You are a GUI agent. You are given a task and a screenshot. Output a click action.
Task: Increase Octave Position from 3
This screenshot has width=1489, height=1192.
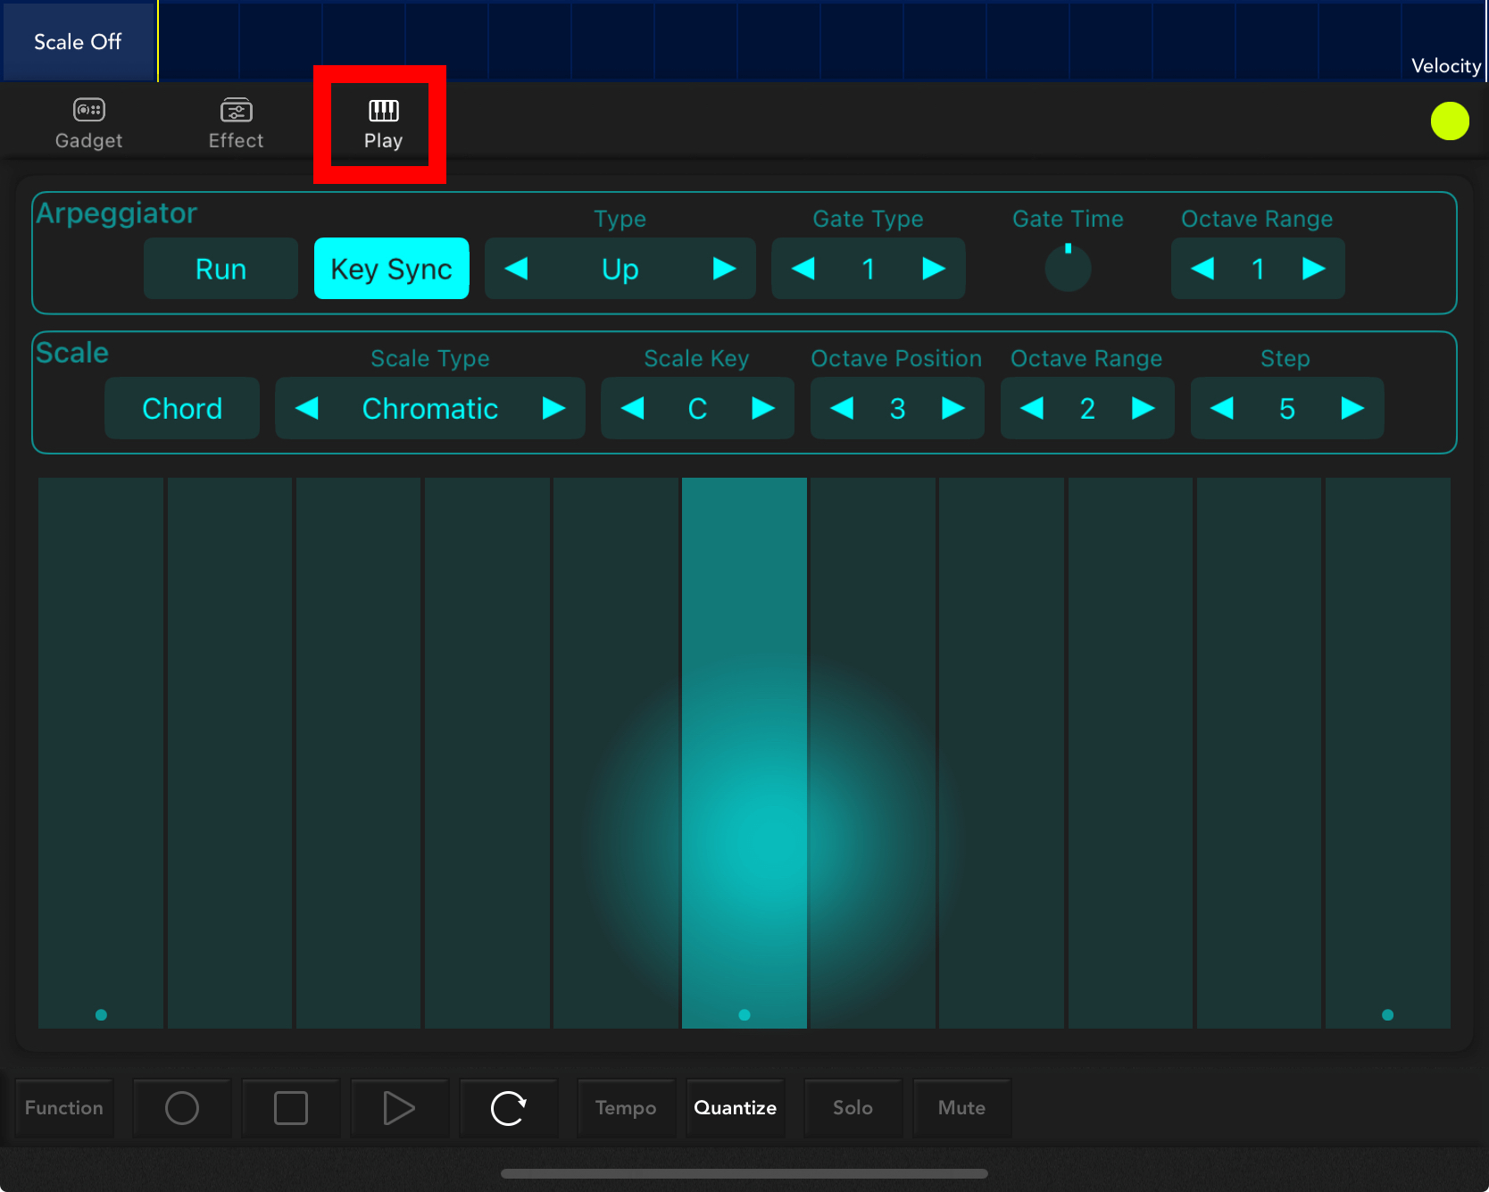[953, 408]
